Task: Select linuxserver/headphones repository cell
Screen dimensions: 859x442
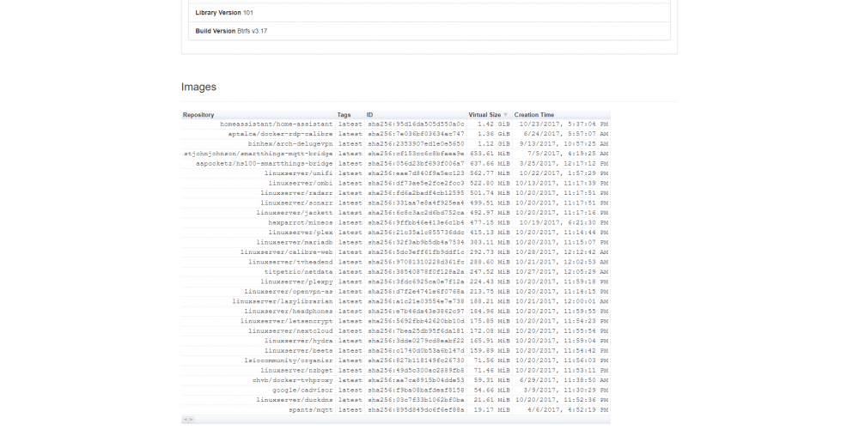Action: (288, 312)
